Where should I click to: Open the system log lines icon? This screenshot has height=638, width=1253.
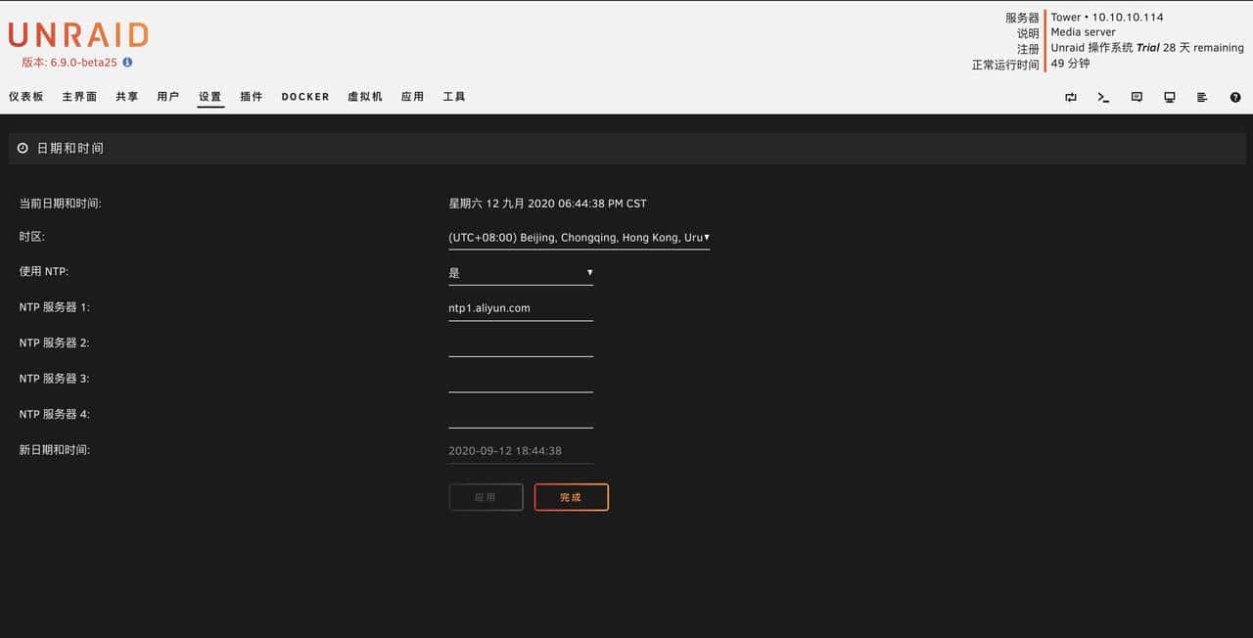coord(1202,97)
